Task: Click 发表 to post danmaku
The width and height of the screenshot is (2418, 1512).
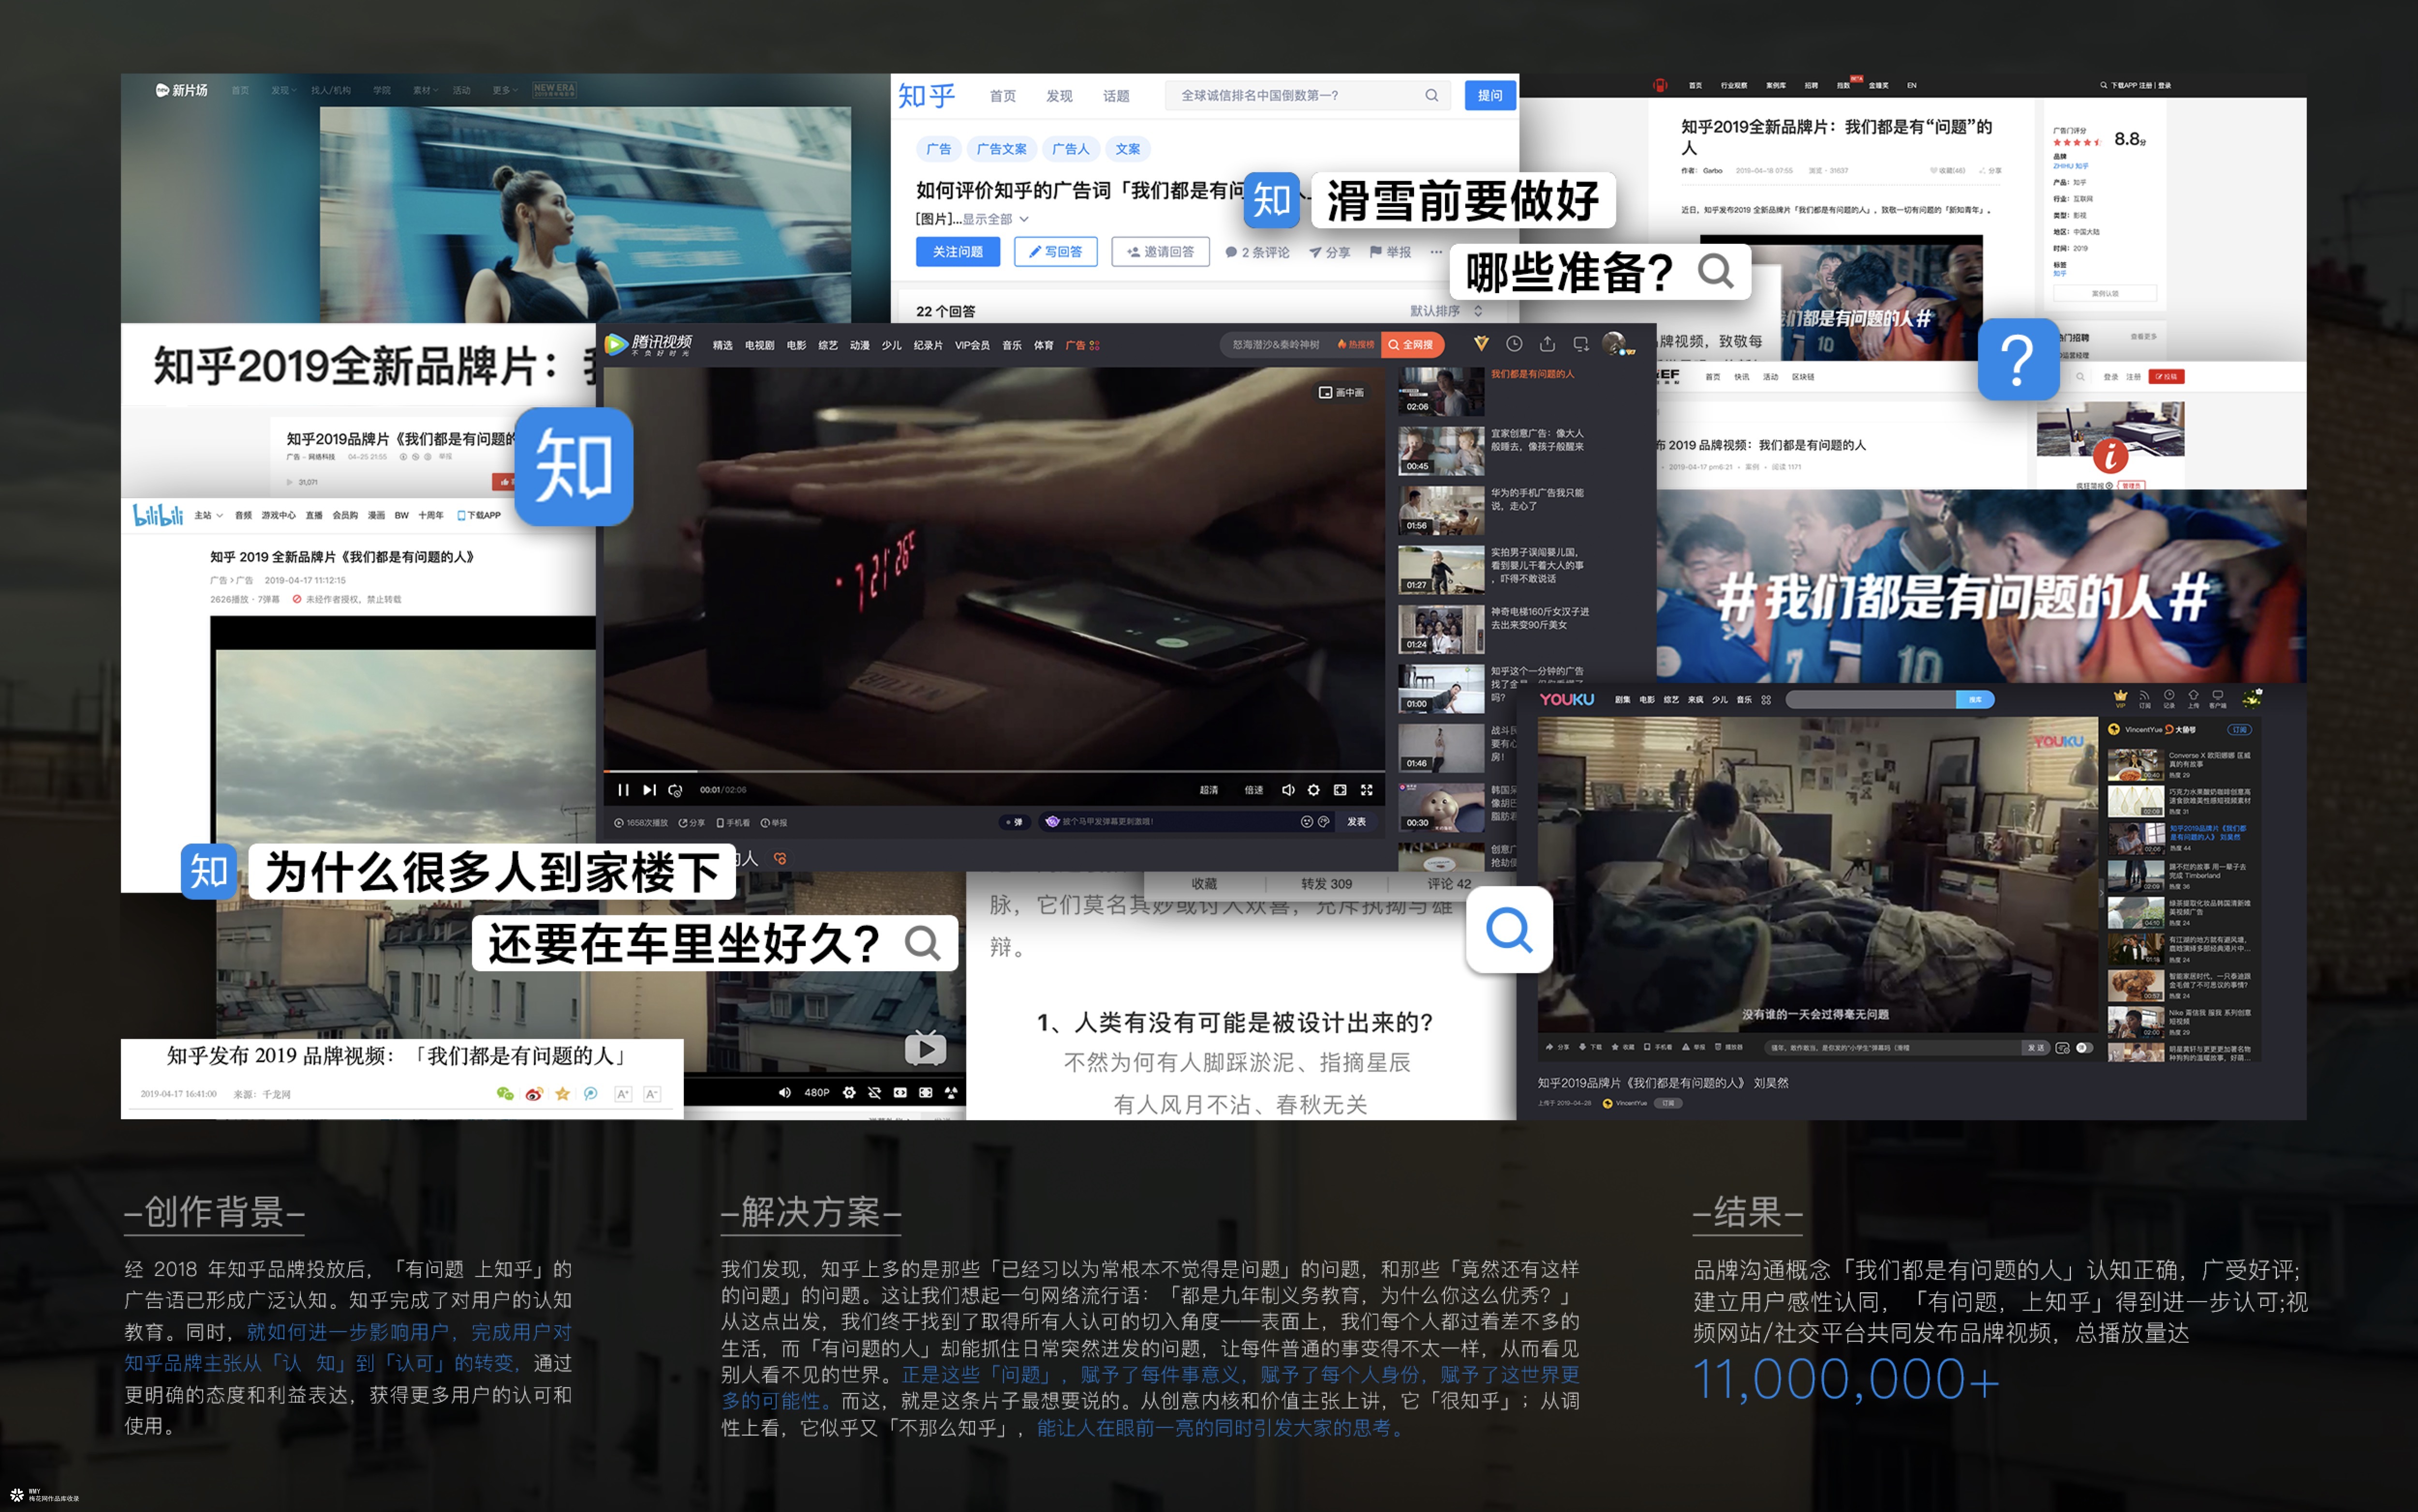Action: click(x=1356, y=822)
